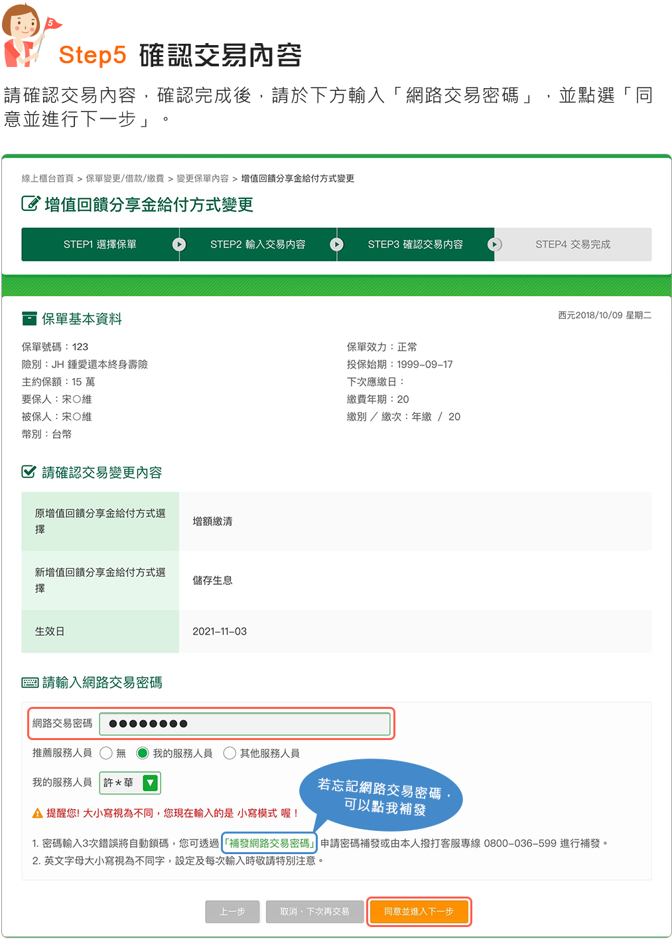Click 繳費年期：20 text

[x=378, y=399]
